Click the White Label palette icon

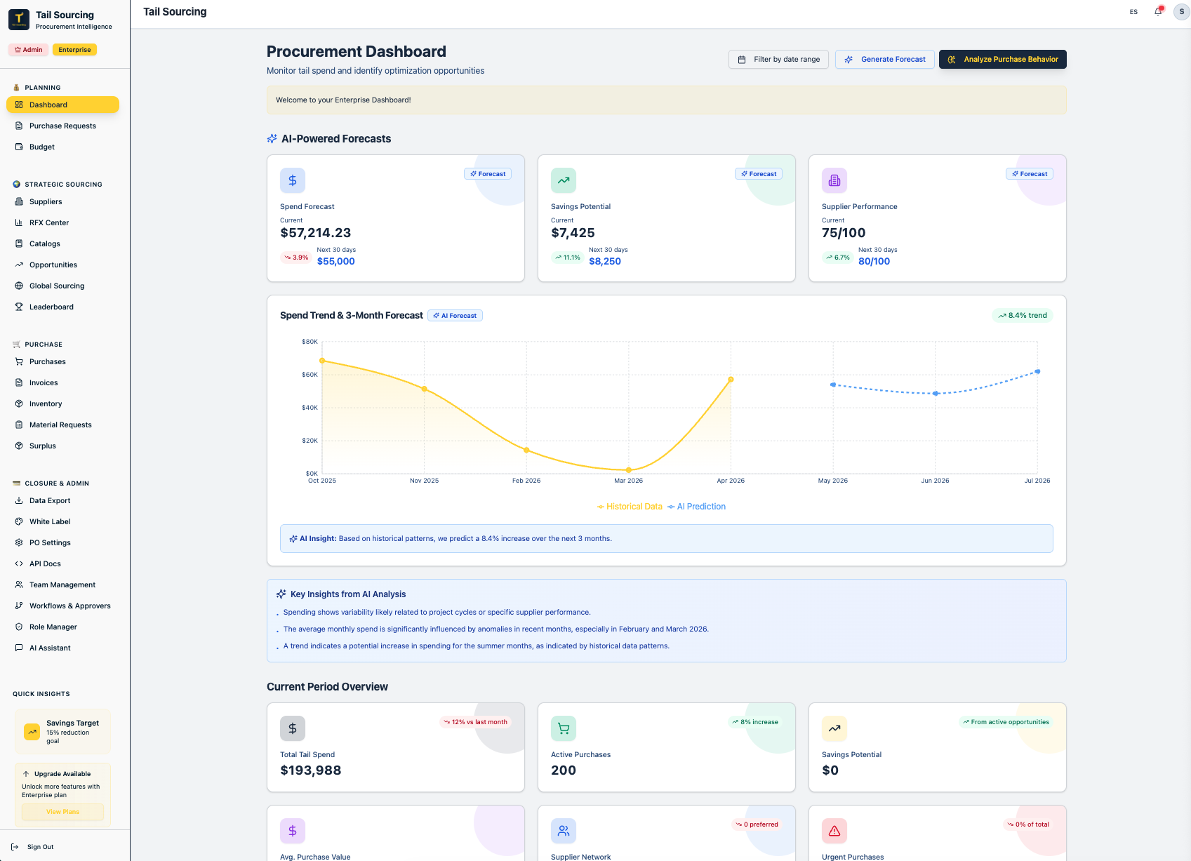[19, 521]
